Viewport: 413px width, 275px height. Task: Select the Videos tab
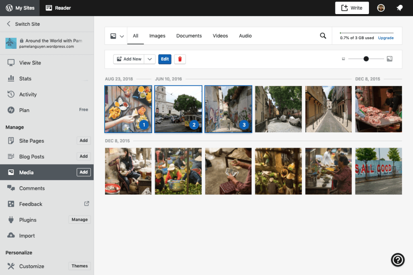click(x=220, y=36)
